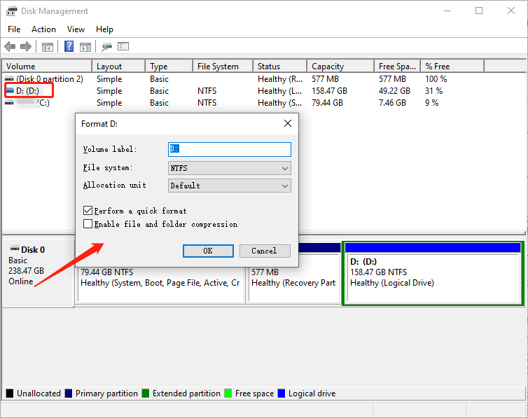Click the Properties checklist toolbar icon
Viewport: 528px width, 418px height.
point(124,47)
